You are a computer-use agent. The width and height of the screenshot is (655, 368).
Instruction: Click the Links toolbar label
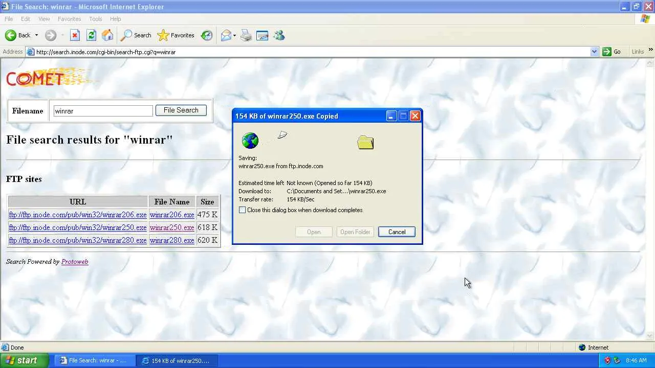tap(638, 52)
